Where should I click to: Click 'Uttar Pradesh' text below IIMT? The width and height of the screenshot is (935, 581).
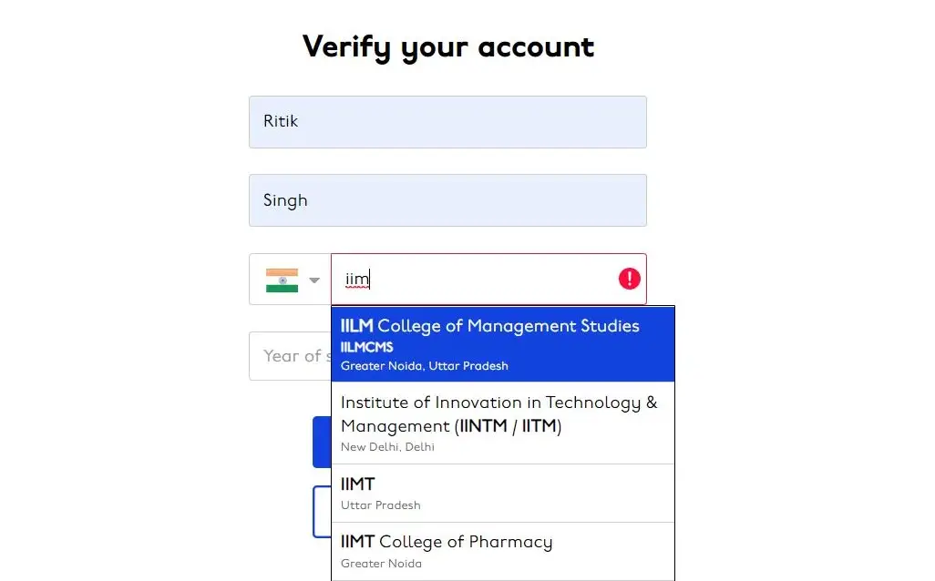(380, 505)
